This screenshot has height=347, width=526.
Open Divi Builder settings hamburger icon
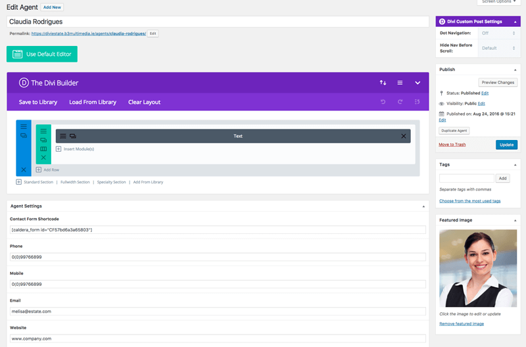pyautogui.click(x=400, y=83)
